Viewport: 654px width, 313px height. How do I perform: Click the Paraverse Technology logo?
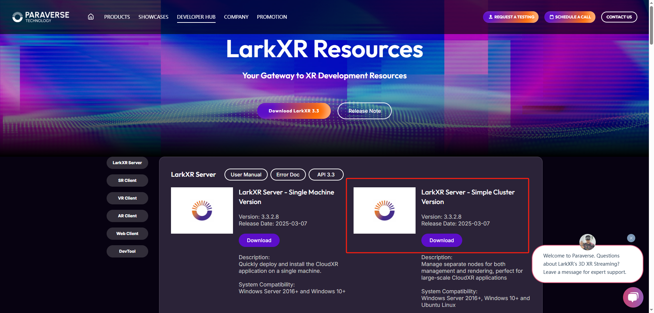(41, 17)
